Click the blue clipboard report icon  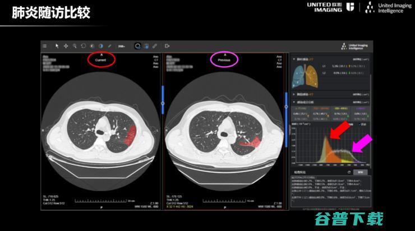click(146, 46)
